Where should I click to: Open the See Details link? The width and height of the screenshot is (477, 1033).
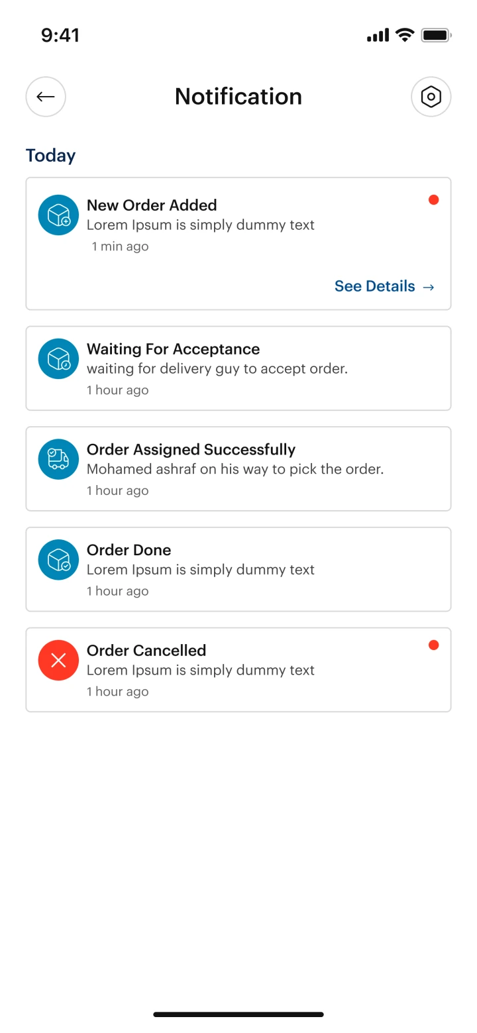point(374,286)
